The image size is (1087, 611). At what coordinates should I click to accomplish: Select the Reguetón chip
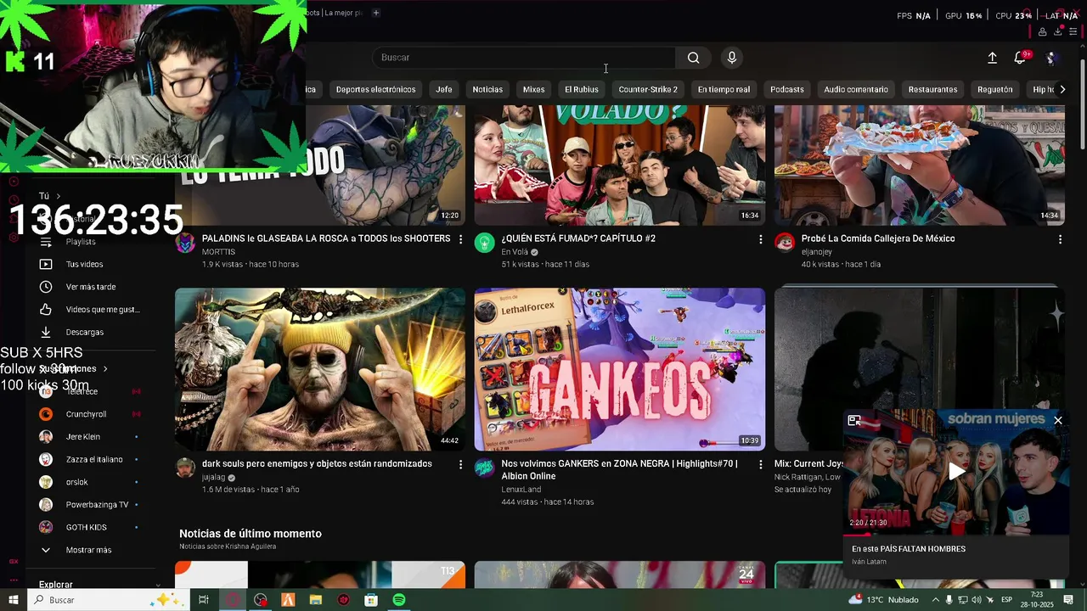click(x=995, y=89)
